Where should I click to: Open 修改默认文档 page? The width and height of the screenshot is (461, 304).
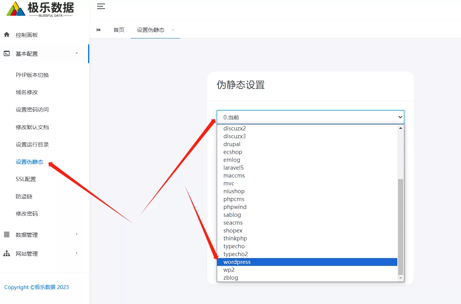(x=32, y=127)
